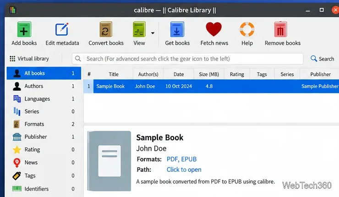Focus the search input field
This screenshot has width=339, height=197.
188,59
